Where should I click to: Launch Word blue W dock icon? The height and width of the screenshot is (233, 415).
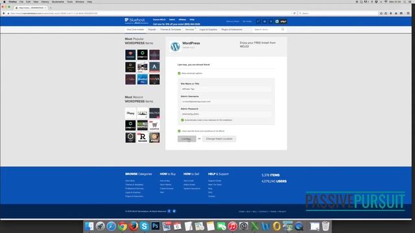pyautogui.click(x=266, y=227)
